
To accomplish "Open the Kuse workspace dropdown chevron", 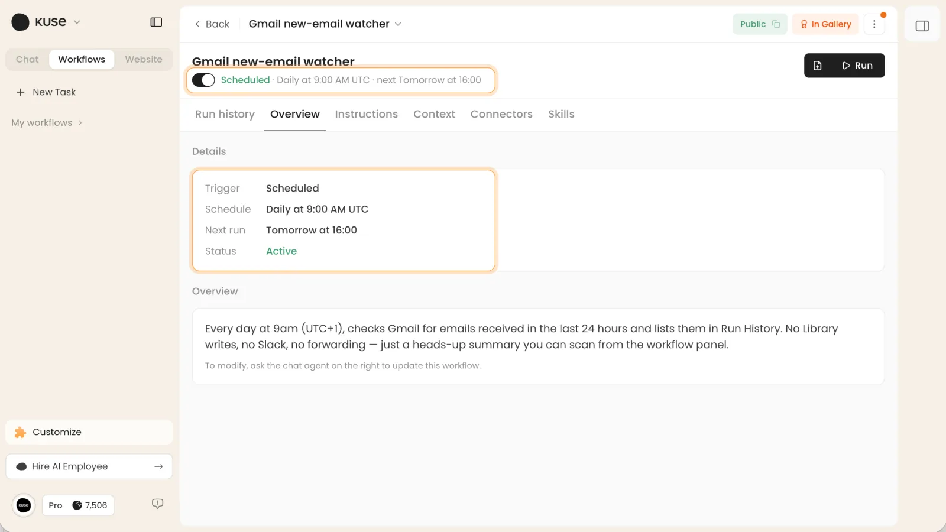I will pyautogui.click(x=77, y=22).
